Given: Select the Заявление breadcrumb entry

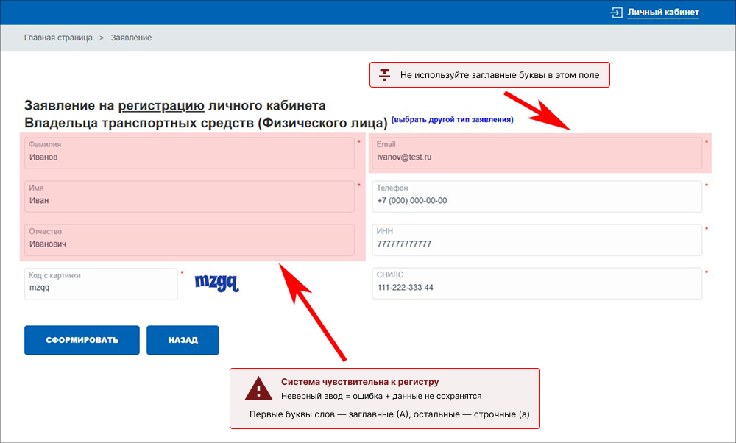Looking at the screenshot, I should (130, 37).
